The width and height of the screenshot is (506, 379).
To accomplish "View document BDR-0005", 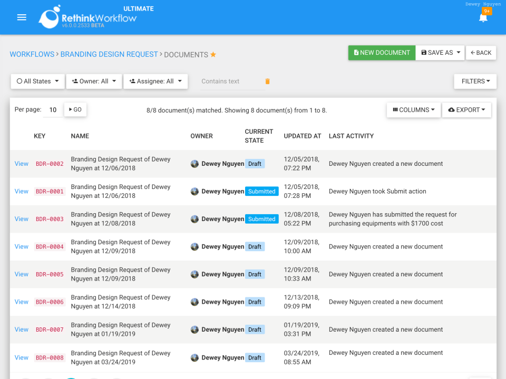I will coord(21,274).
